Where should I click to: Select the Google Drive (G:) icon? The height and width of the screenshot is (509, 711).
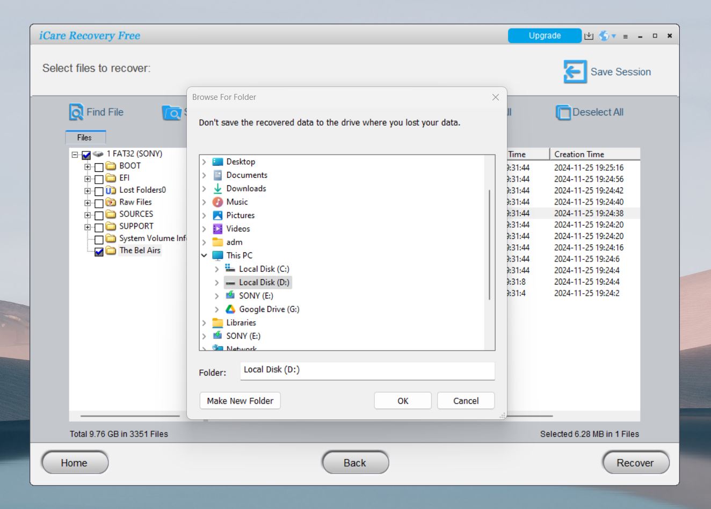pyautogui.click(x=230, y=309)
